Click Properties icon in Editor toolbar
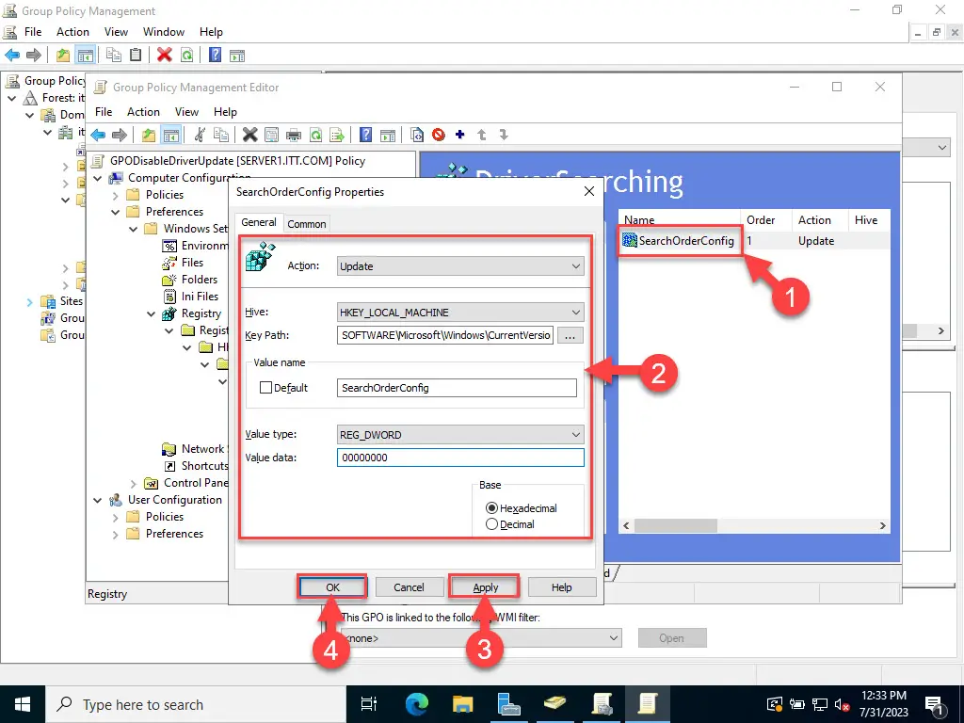964x723 pixels. pos(272,135)
